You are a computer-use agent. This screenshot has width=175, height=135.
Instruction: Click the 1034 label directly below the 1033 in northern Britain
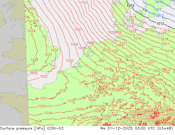(x=31, y=31)
